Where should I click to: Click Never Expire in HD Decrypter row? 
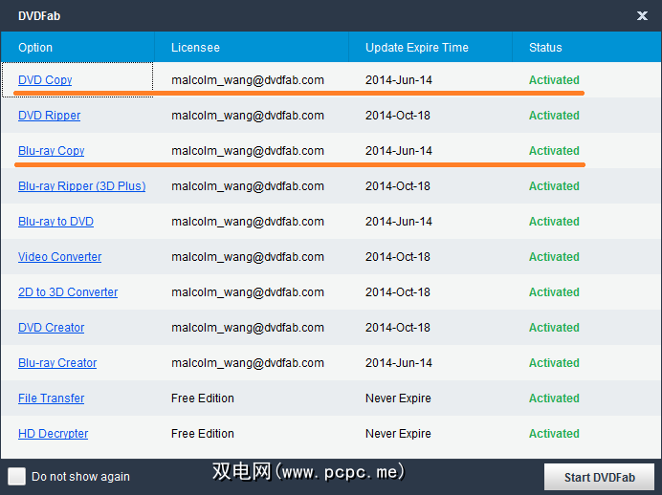pyautogui.click(x=398, y=434)
